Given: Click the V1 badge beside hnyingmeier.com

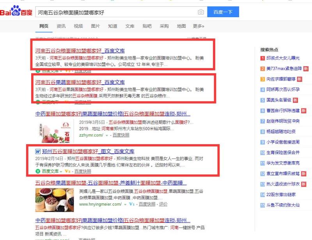Looking at the screenshot, I should pyautogui.click(x=131, y=204).
